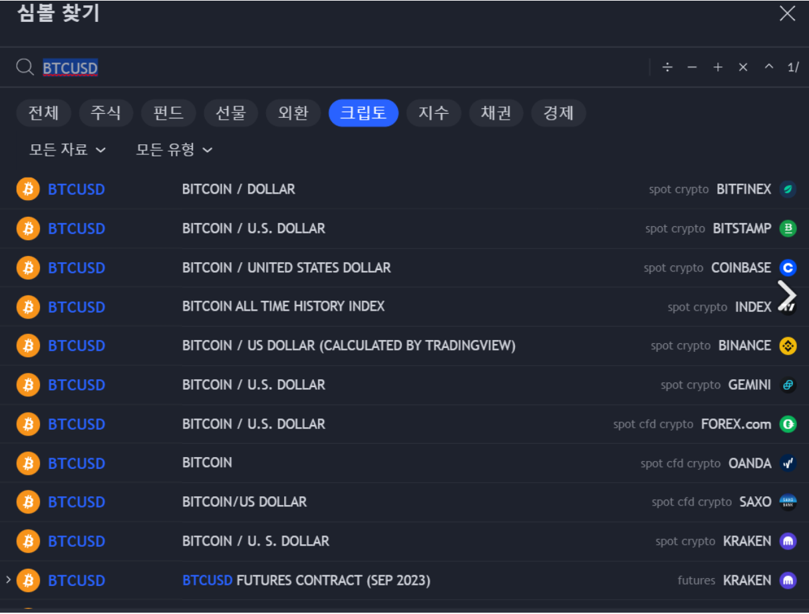The image size is (809, 614).
Task: Click the SAXO bank logo
Action: pyautogui.click(x=788, y=502)
